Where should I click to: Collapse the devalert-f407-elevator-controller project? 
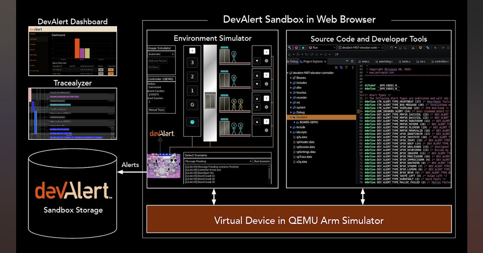point(287,73)
